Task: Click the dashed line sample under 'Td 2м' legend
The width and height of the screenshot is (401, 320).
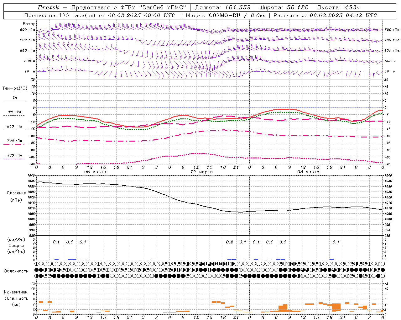Action: click(x=14, y=116)
